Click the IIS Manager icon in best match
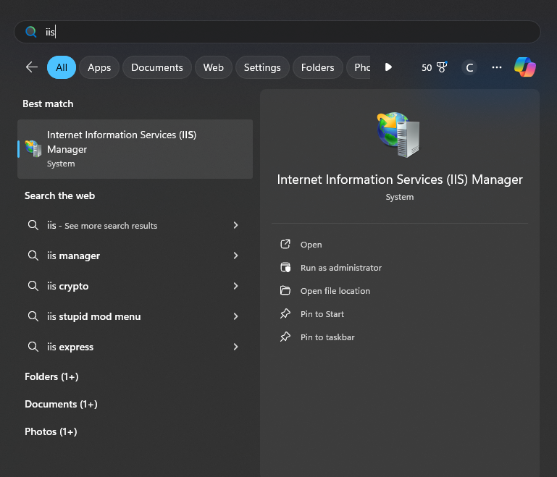The image size is (557, 477). point(33,148)
